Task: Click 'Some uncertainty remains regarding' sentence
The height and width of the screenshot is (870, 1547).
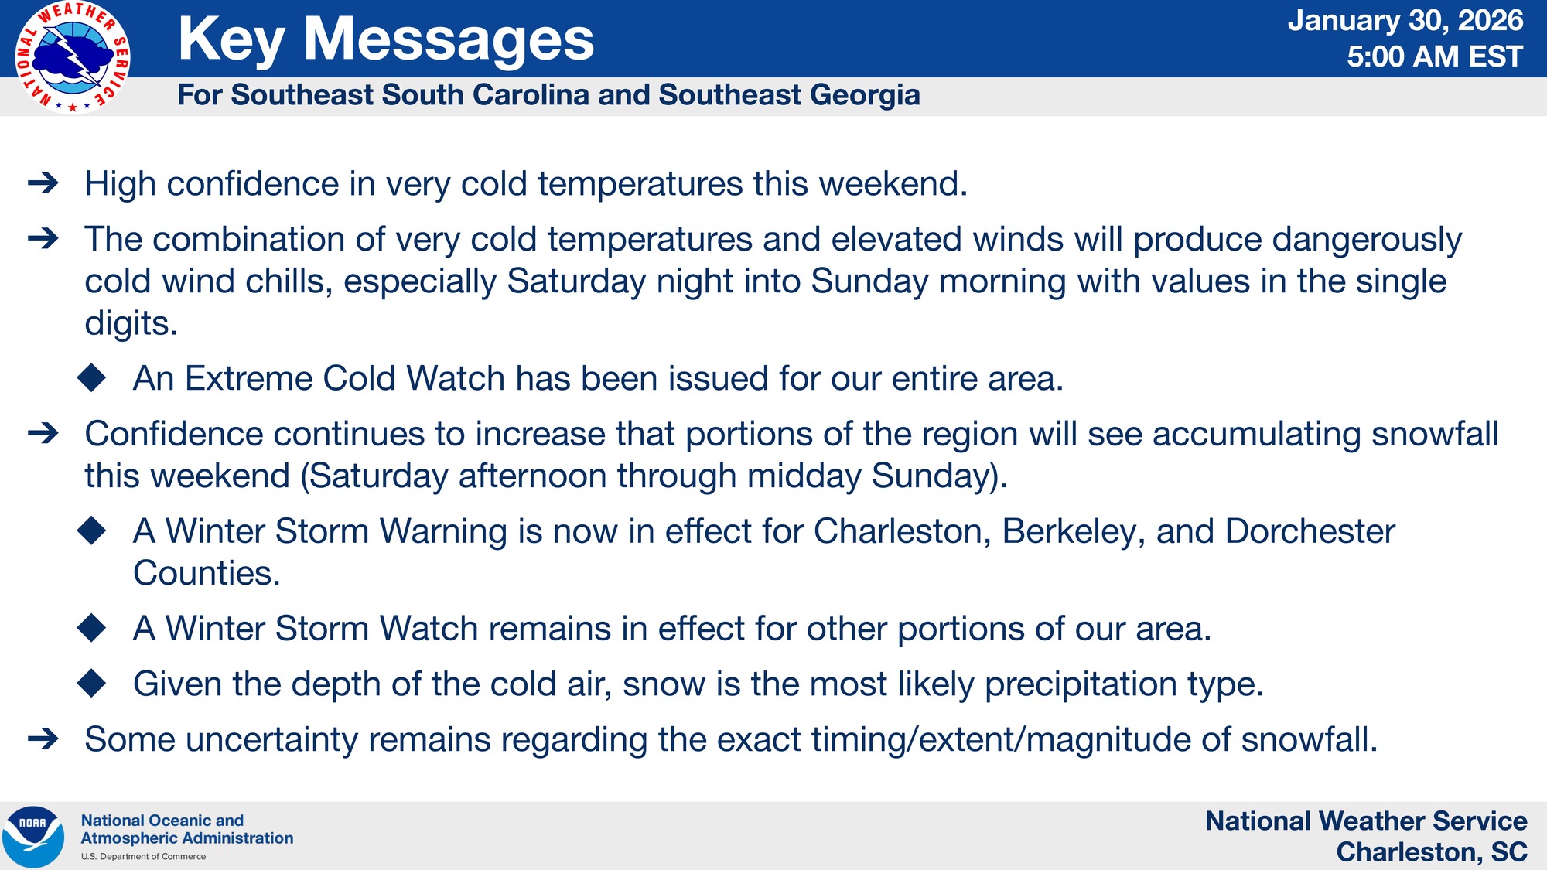Action: coord(731,739)
